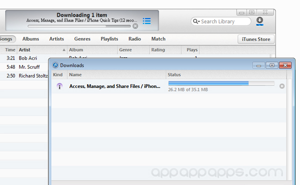Maximize the main iTunes window

(251, 12)
